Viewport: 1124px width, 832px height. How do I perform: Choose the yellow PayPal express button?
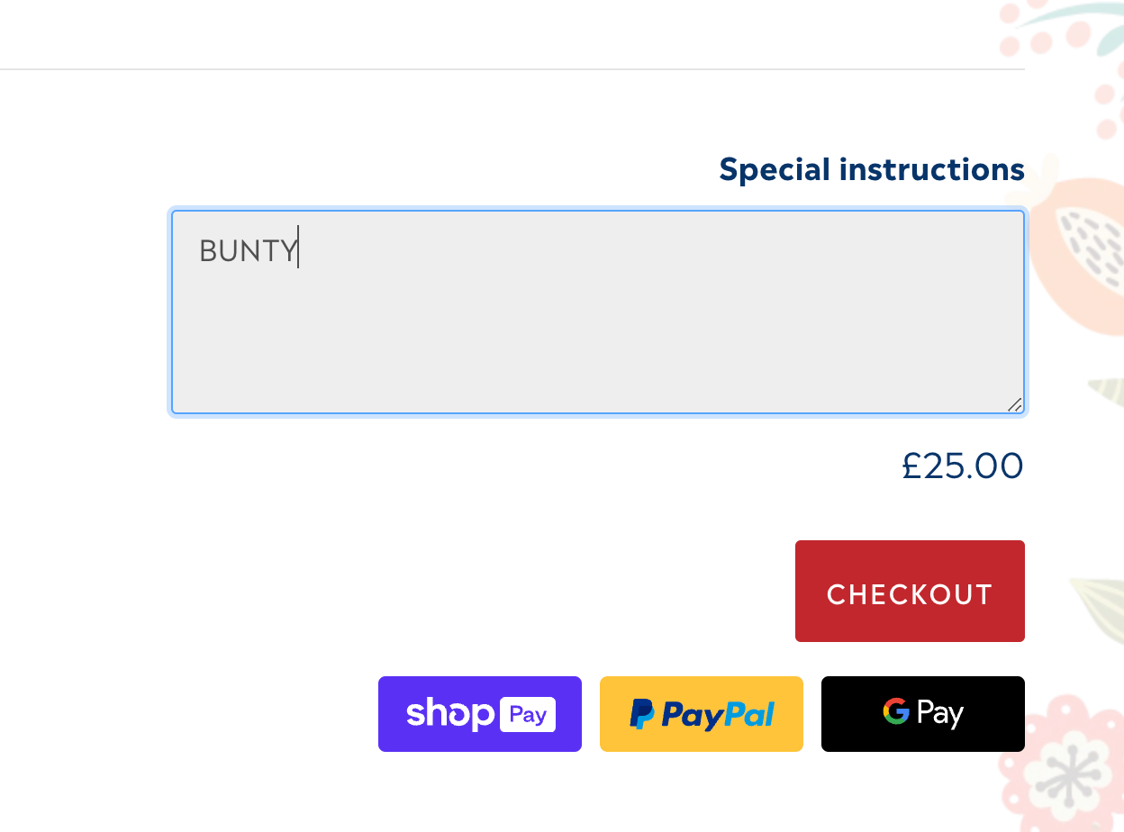pyautogui.click(x=702, y=714)
